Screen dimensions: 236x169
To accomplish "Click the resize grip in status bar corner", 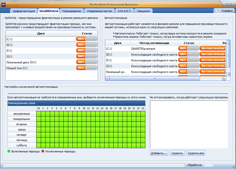I will coord(234,166).
